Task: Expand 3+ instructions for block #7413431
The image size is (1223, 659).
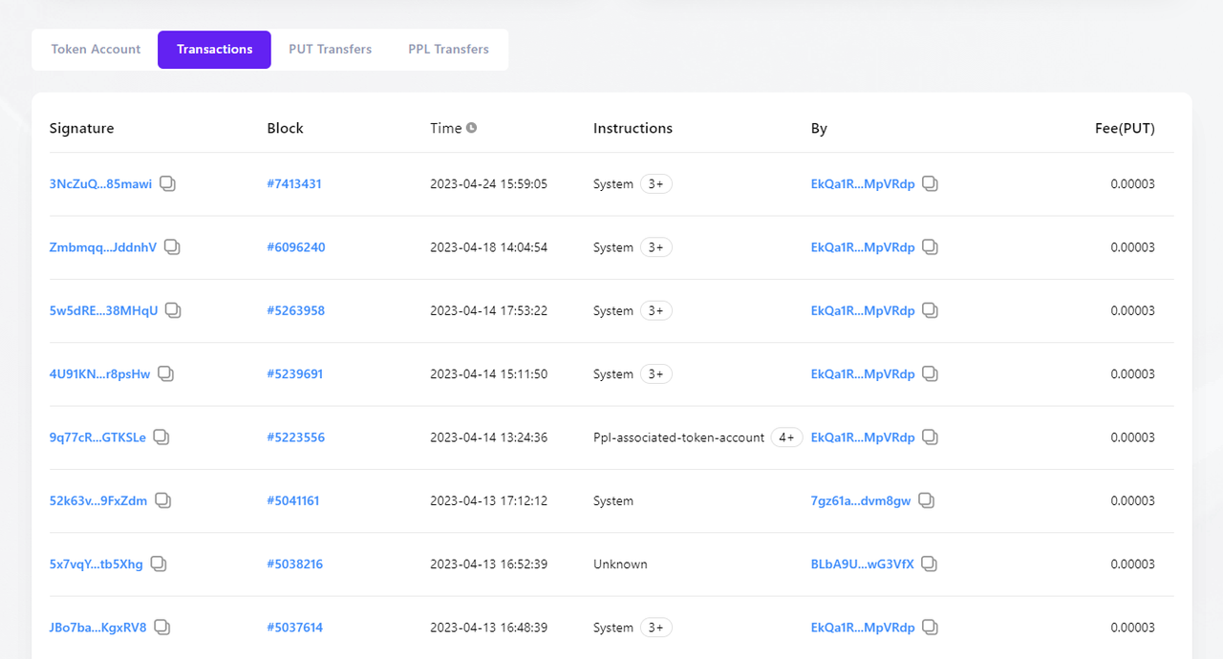Action: pyautogui.click(x=655, y=184)
